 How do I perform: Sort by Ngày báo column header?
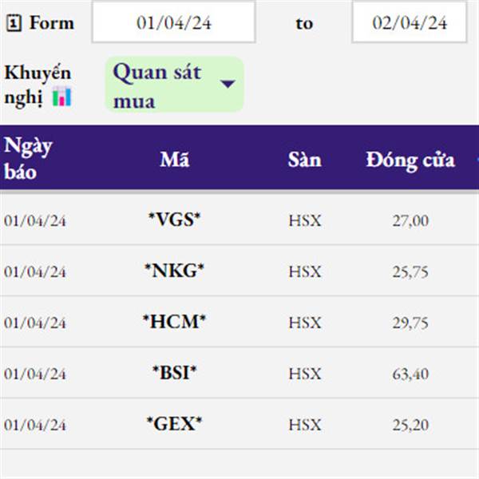click(28, 158)
